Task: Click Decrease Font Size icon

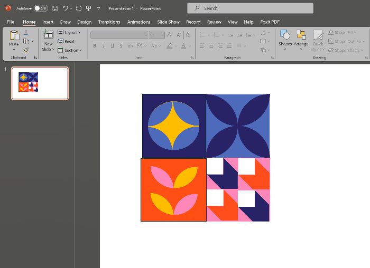Action: (x=179, y=35)
